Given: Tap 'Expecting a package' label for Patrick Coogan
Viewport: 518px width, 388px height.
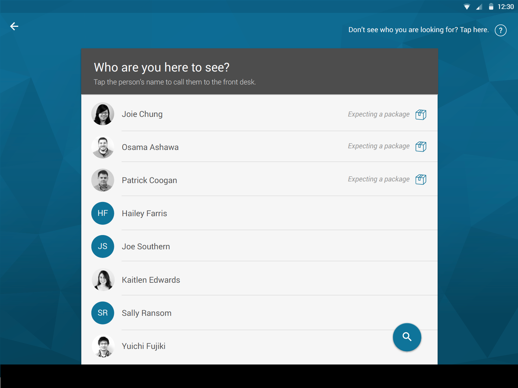Looking at the screenshot, I should 379,179.
